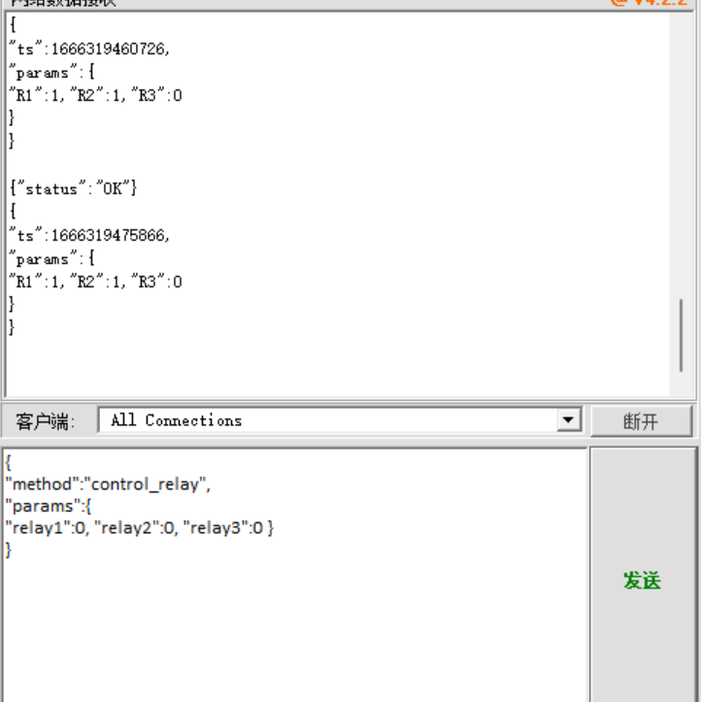Click the {"status":"OK"} line in receive log

coord(73,188)
